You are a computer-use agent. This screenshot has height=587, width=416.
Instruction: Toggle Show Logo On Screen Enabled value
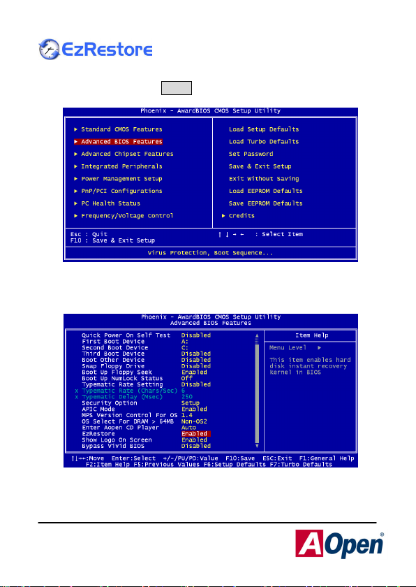(x=194, y=440)
